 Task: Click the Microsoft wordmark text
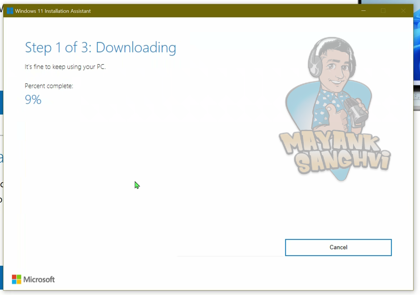39,280
